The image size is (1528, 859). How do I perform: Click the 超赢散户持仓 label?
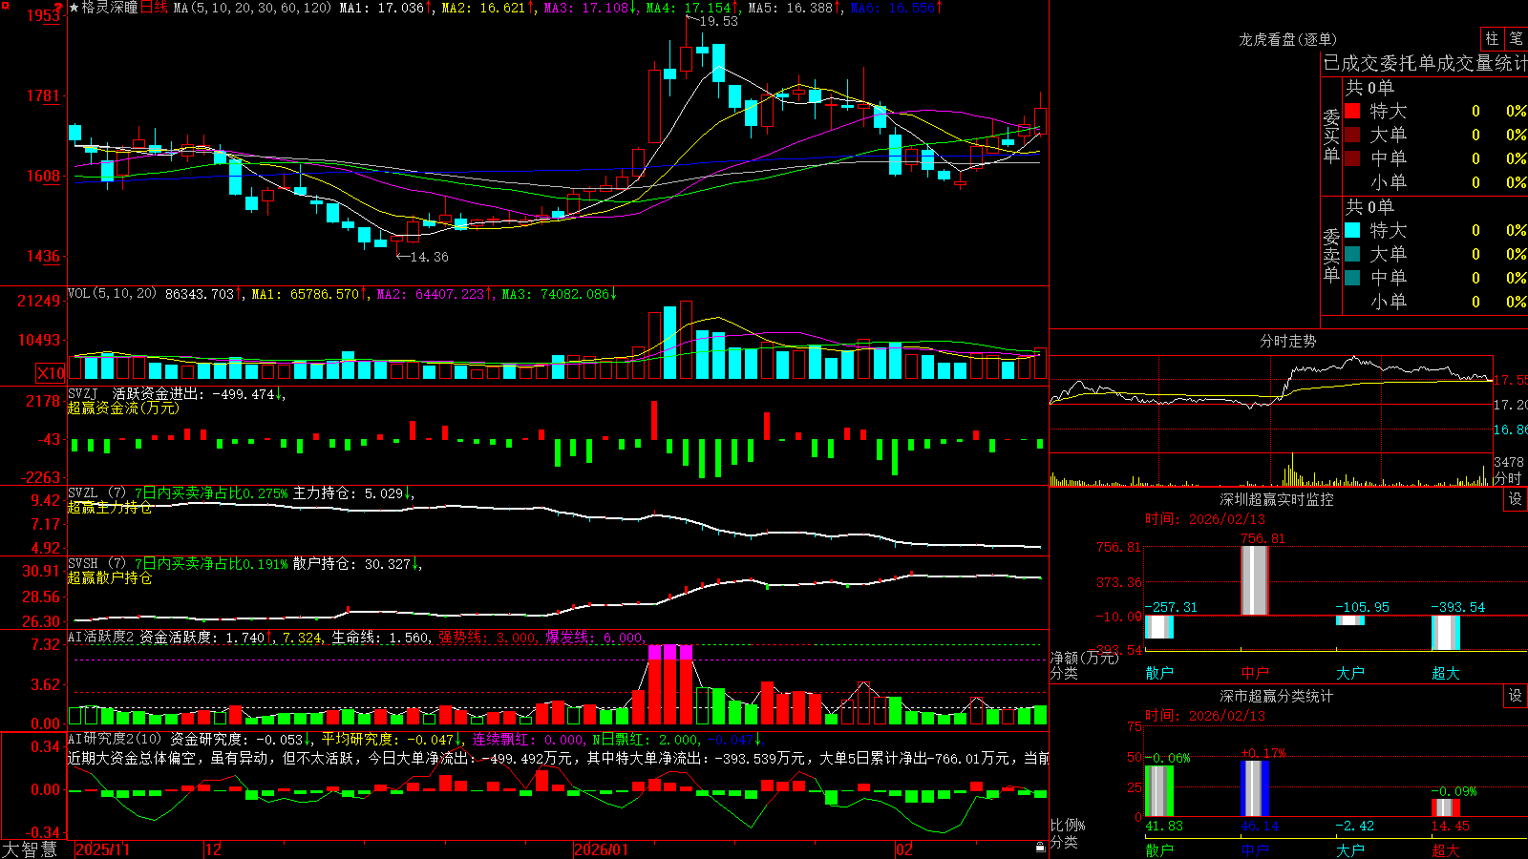click(110, 578)
